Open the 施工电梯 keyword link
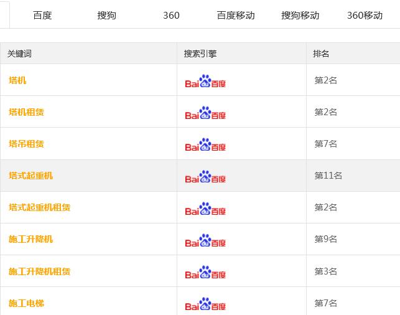400x315 pixels. tap(26, 303)
